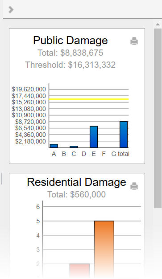Click the Threshold: $16,313,332 text
162x279 pixels.
coord(71,65)
